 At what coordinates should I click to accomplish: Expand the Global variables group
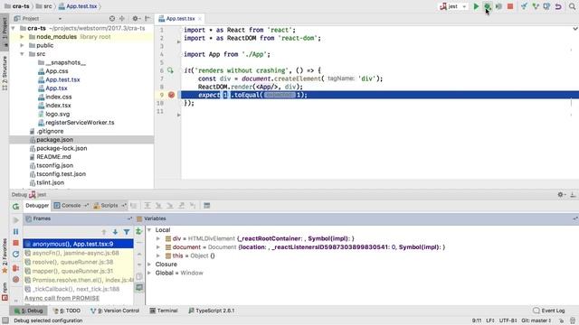pyautogui.click(x=149, y=273)
